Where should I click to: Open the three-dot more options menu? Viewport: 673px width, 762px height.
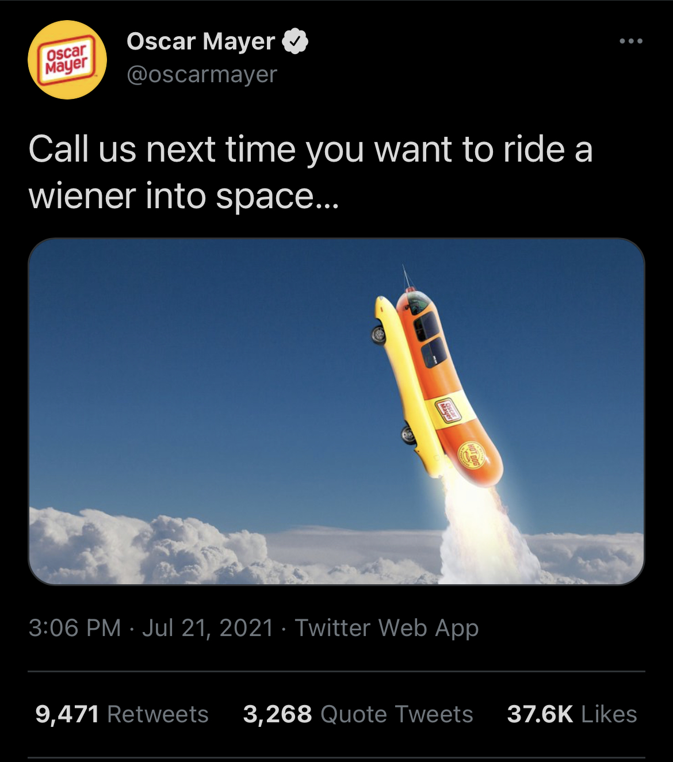click(631, 41)
